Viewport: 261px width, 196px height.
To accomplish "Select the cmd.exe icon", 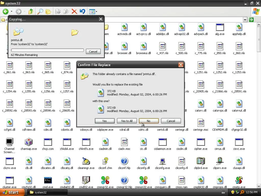I will tap(48, 180).
